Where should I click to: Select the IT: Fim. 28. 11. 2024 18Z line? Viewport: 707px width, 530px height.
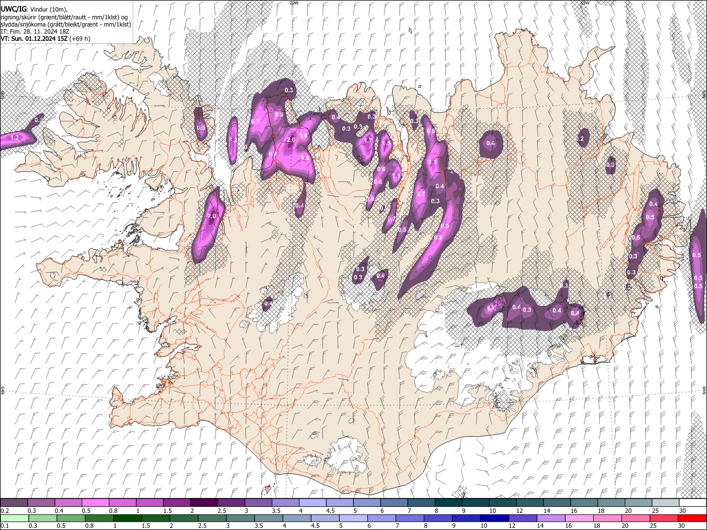[35, 31]
